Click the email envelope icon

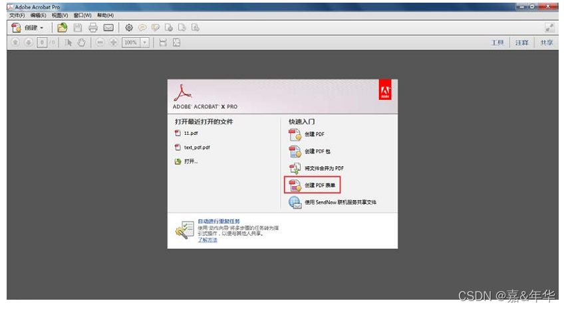tap(108, 27)
